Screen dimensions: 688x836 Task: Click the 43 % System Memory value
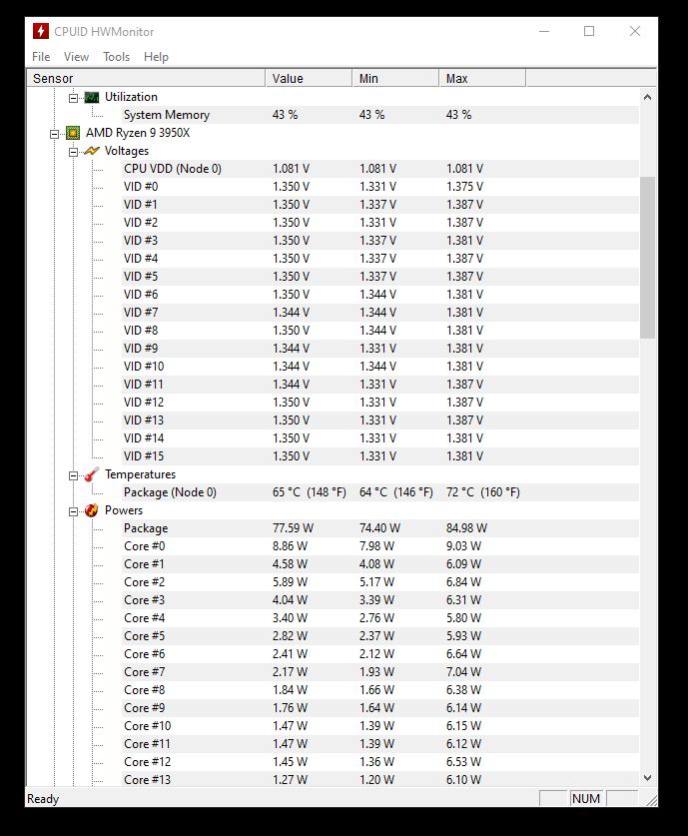click(286, 115)
